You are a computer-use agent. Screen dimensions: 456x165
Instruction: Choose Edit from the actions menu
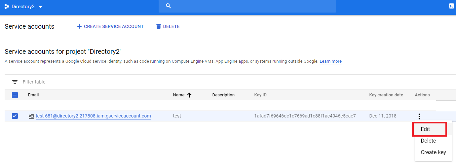(x=425, y=129)
